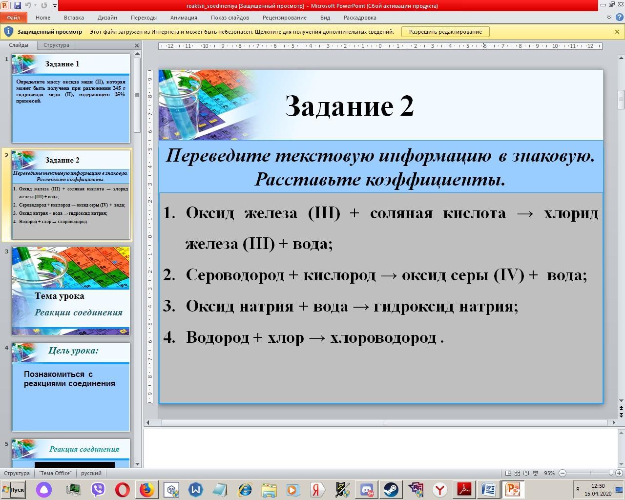Switch to Normal view in status bar
The width and height of the screenshot is (625, 500).
coord(508,473)
